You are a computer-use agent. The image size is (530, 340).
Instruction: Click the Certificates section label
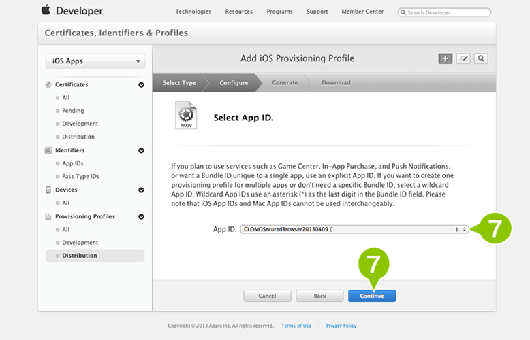click(x=72, y=84)
